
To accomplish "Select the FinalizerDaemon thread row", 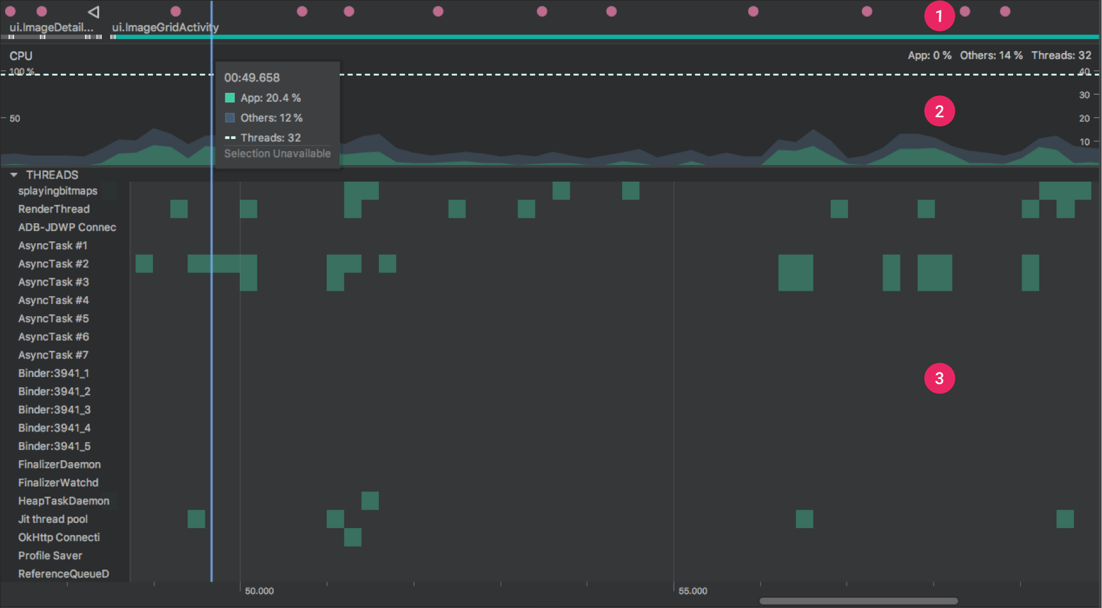I will click(60, 464).
